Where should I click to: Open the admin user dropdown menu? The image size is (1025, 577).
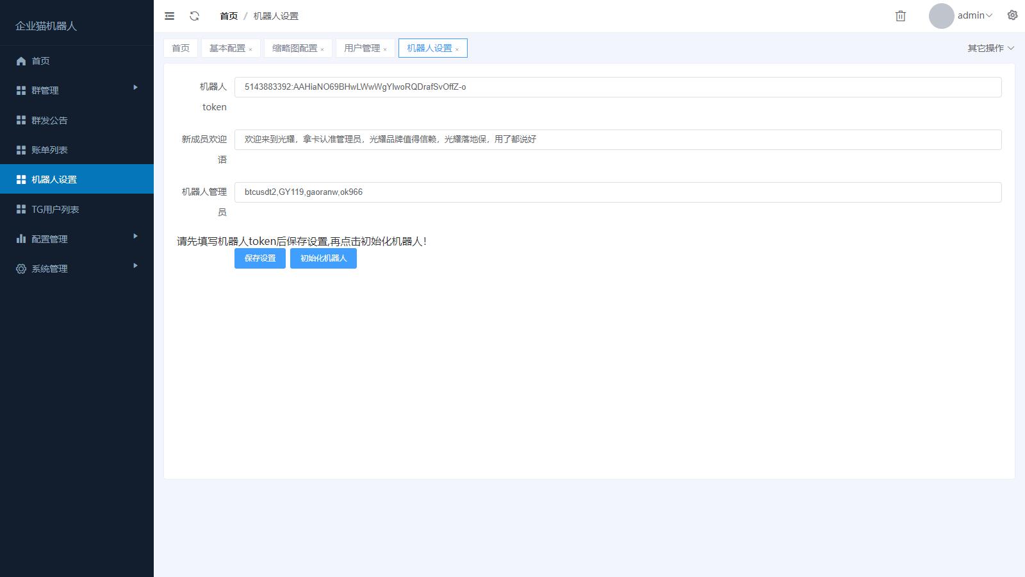click(x=974, y=15)
